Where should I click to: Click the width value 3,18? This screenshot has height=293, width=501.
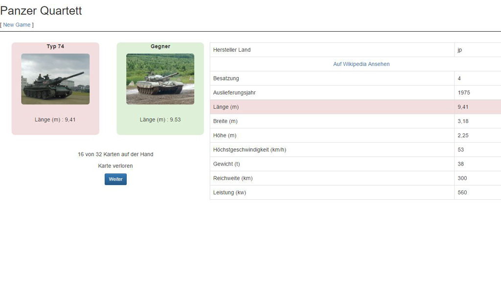463,121
